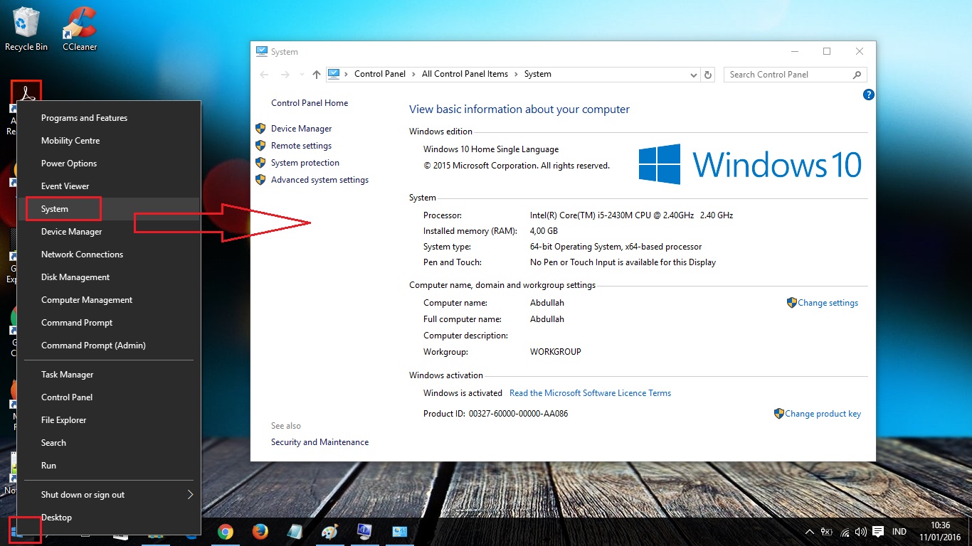
Task: Check the battery status tray icon
Action: click(x=826, y=532)
